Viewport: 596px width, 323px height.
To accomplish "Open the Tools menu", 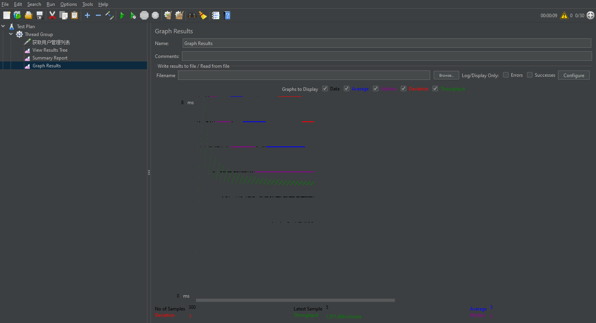I will pos(87,4).
